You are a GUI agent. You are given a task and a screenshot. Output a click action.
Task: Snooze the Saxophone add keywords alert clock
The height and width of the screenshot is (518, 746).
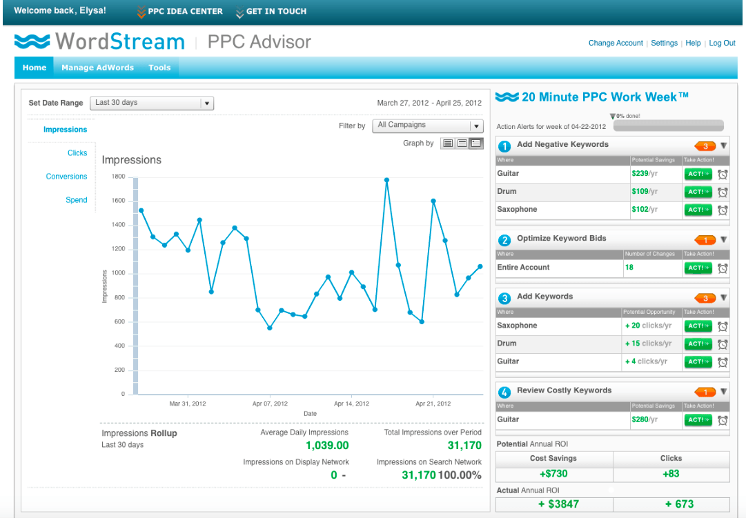pos(723,326)
